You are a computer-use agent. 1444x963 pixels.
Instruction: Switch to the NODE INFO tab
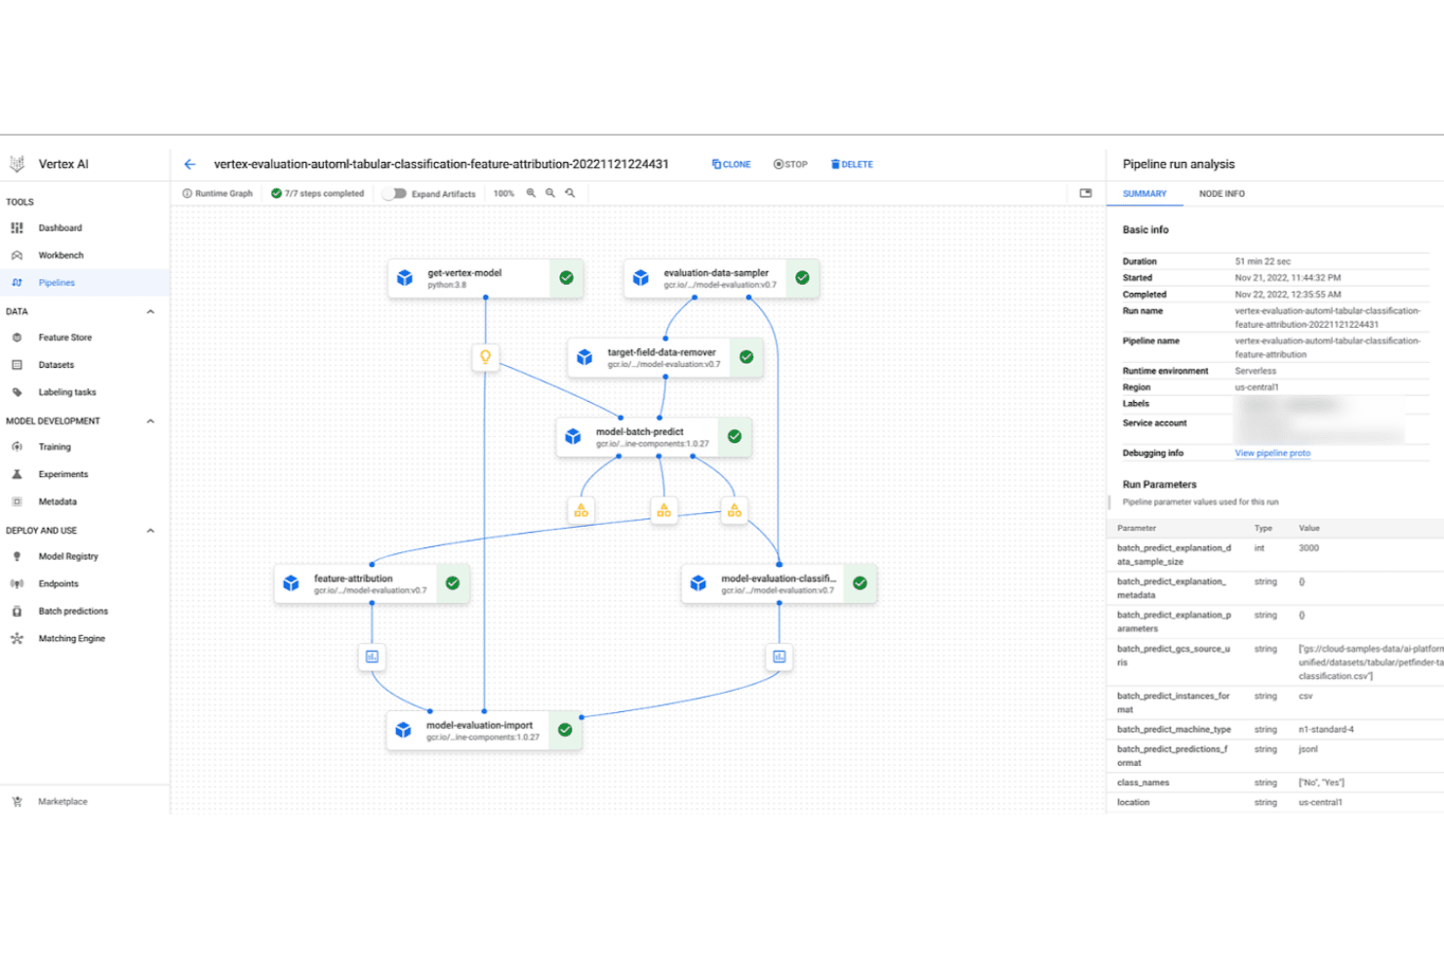1222,193
